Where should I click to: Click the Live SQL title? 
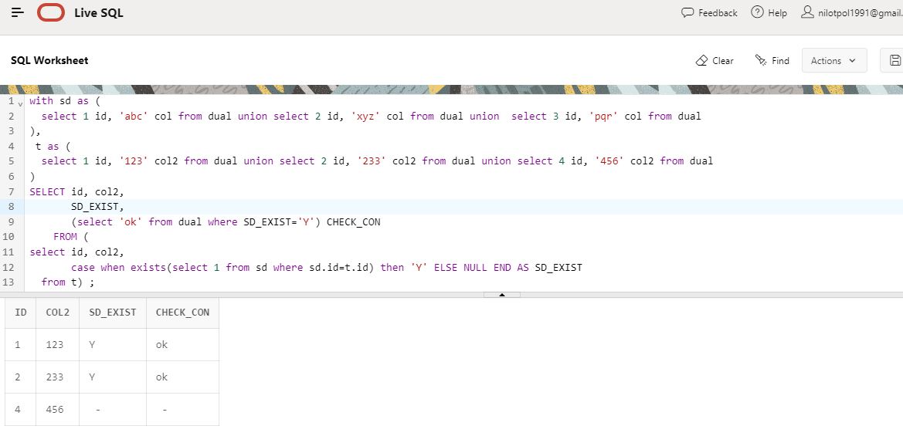(98, 13)
